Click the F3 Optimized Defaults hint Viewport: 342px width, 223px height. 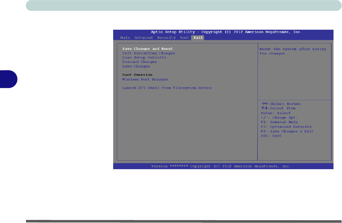click(x=286, y=127)
